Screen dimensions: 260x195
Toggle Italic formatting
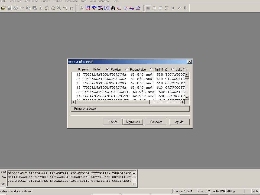tap(179, 8)
